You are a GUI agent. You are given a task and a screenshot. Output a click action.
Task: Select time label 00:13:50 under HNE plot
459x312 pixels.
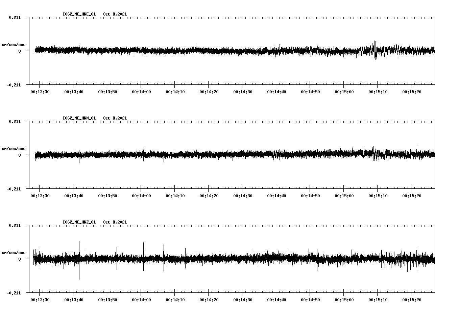(x=107, y=92)
